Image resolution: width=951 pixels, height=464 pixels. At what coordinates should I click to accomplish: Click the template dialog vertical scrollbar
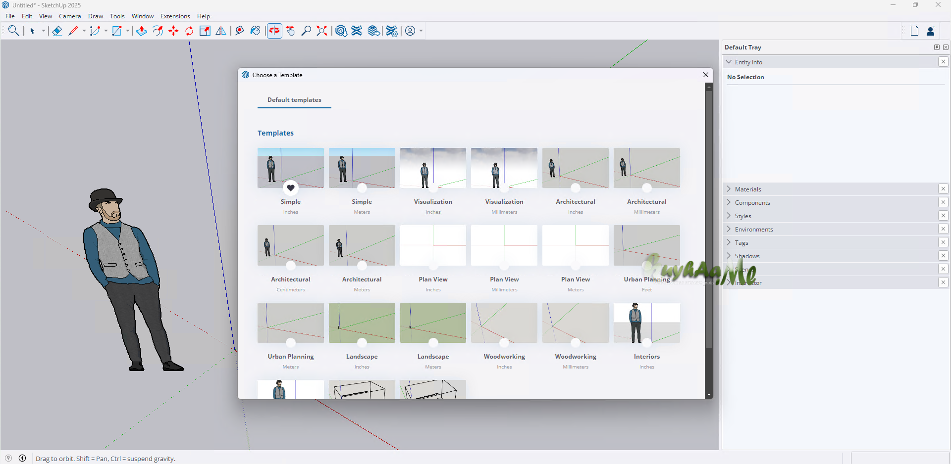tap(709, 219)
